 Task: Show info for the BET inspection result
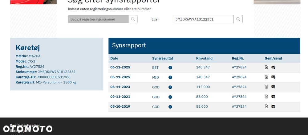click(x=170, y=67)
